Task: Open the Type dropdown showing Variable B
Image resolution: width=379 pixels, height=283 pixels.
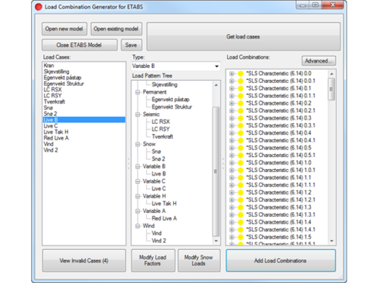Action: click(176, 66)
